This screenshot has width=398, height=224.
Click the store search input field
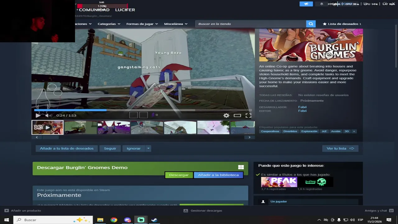(251, 24)
